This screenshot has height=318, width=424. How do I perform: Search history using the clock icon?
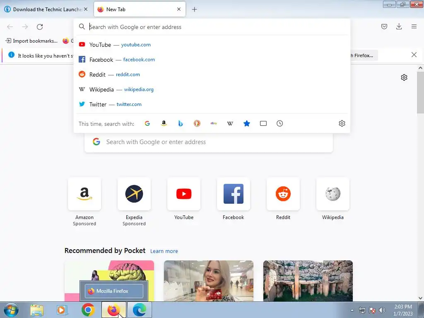tap(279, 123)
